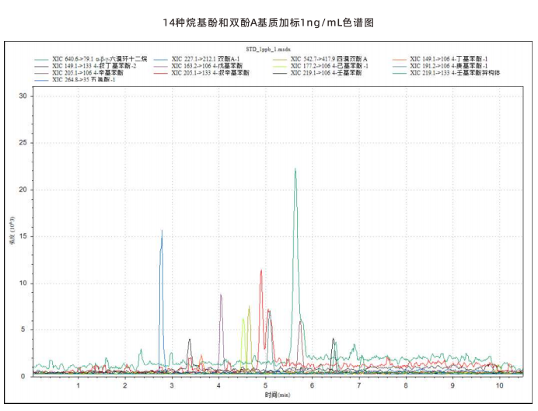This screenshot has width=538, height=411.
Task: Click x-axis tick value 8
Action: tap(406, 385)
